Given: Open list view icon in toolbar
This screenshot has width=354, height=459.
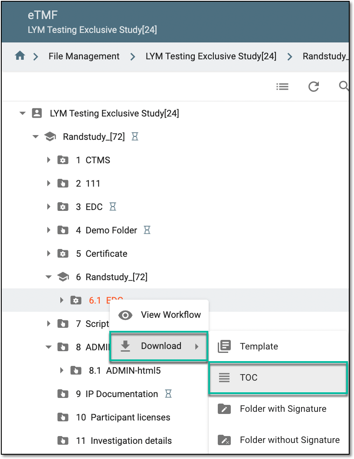Looking at the screenshot, I should click(282, 87).
